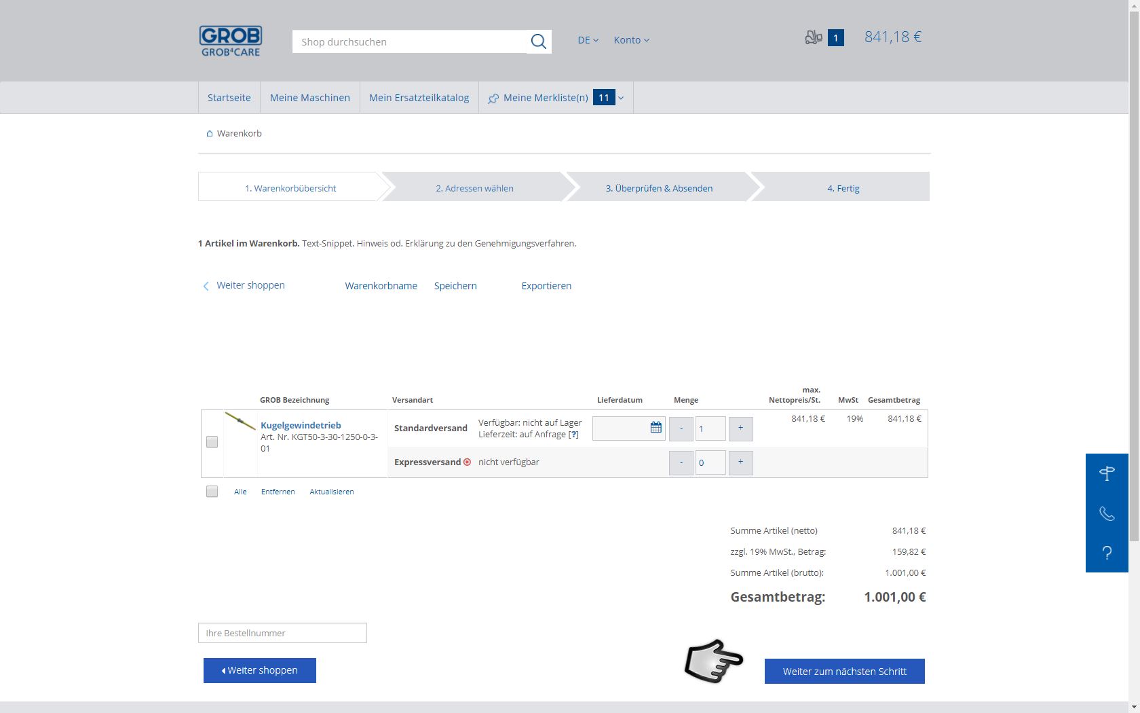Screen dimensions: 1140x713
Task: Click the cart count badge 1
Action: click(x=836, y=38)
